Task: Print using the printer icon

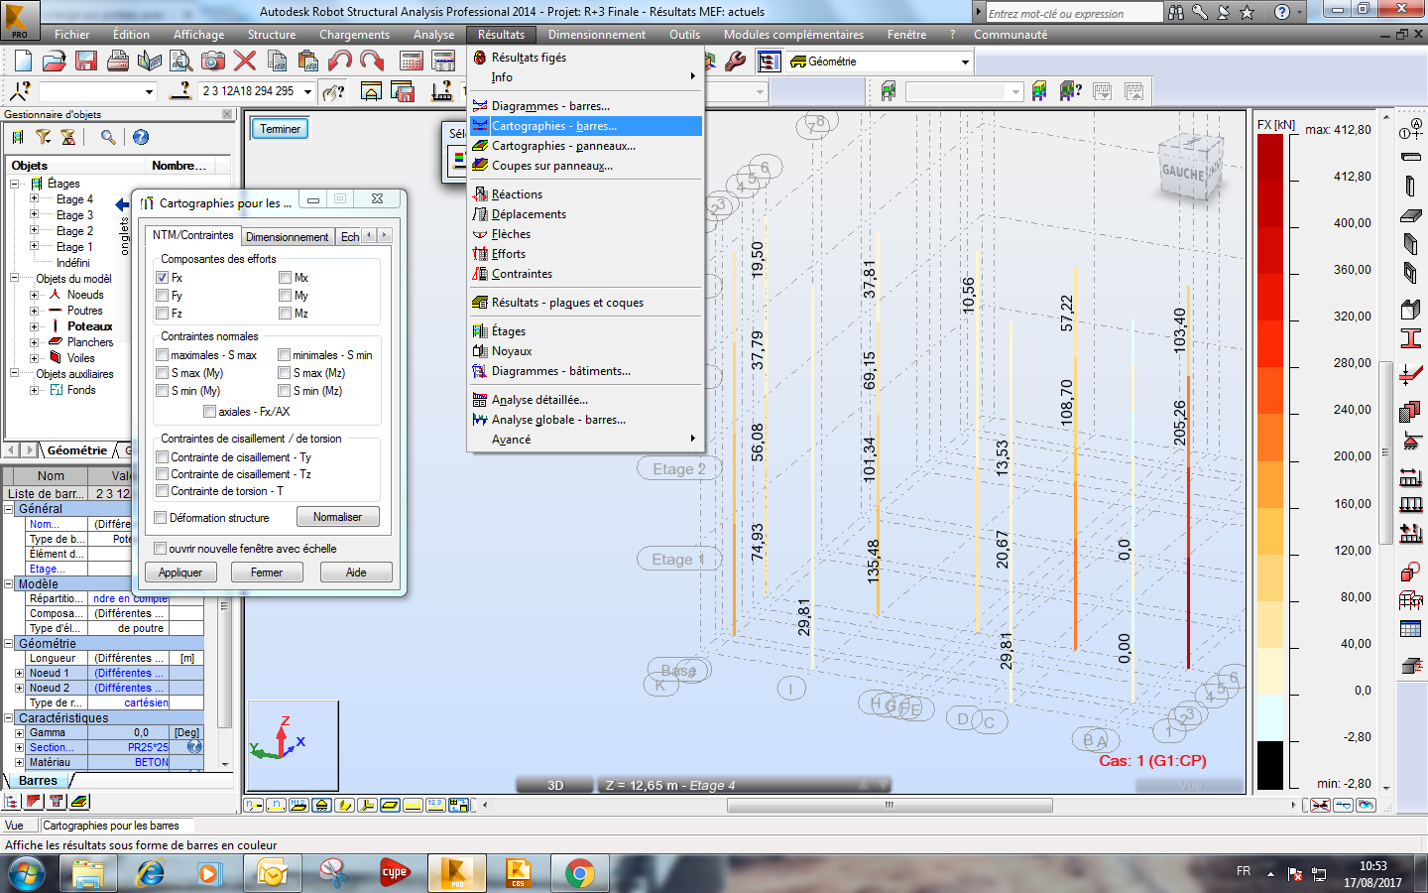Action: [118, 62]
